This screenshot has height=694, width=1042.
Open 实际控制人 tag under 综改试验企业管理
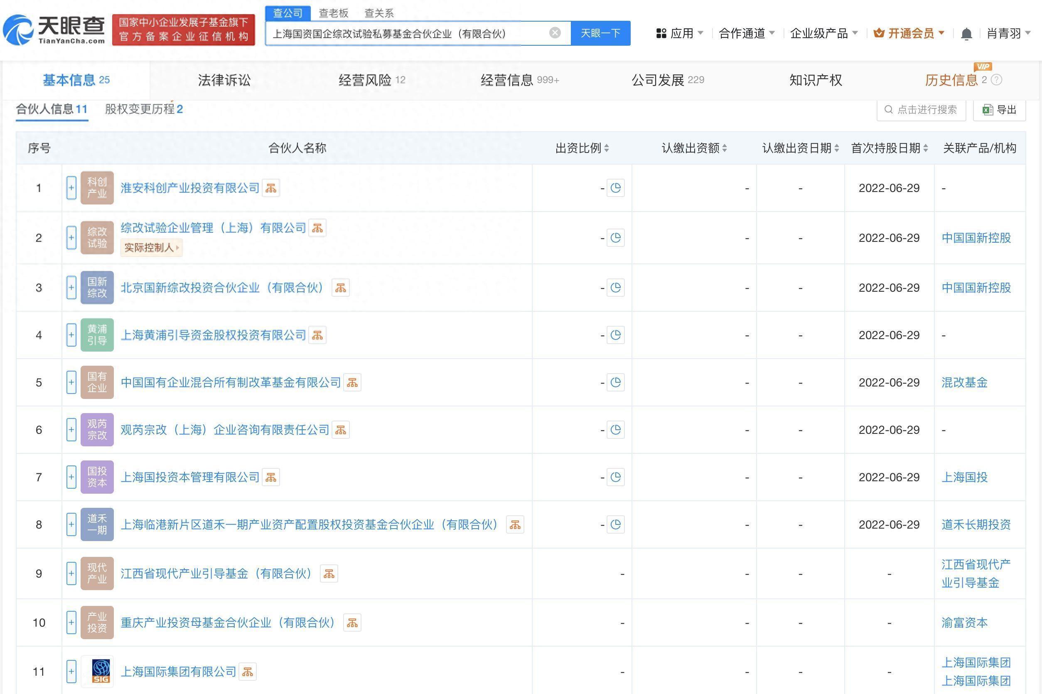click(x=151, y=247)
